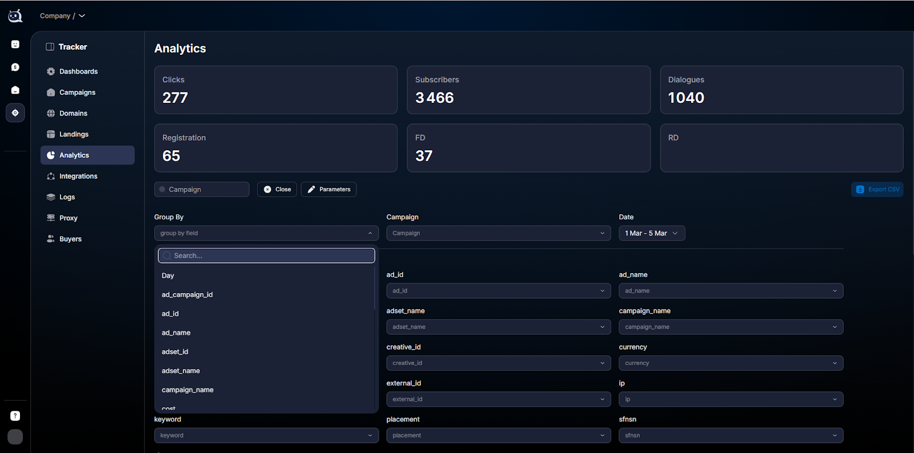This screenshot has height=453, width=914.
Task: Click the cat logo icon at top-left
Action: coord(15,16)
